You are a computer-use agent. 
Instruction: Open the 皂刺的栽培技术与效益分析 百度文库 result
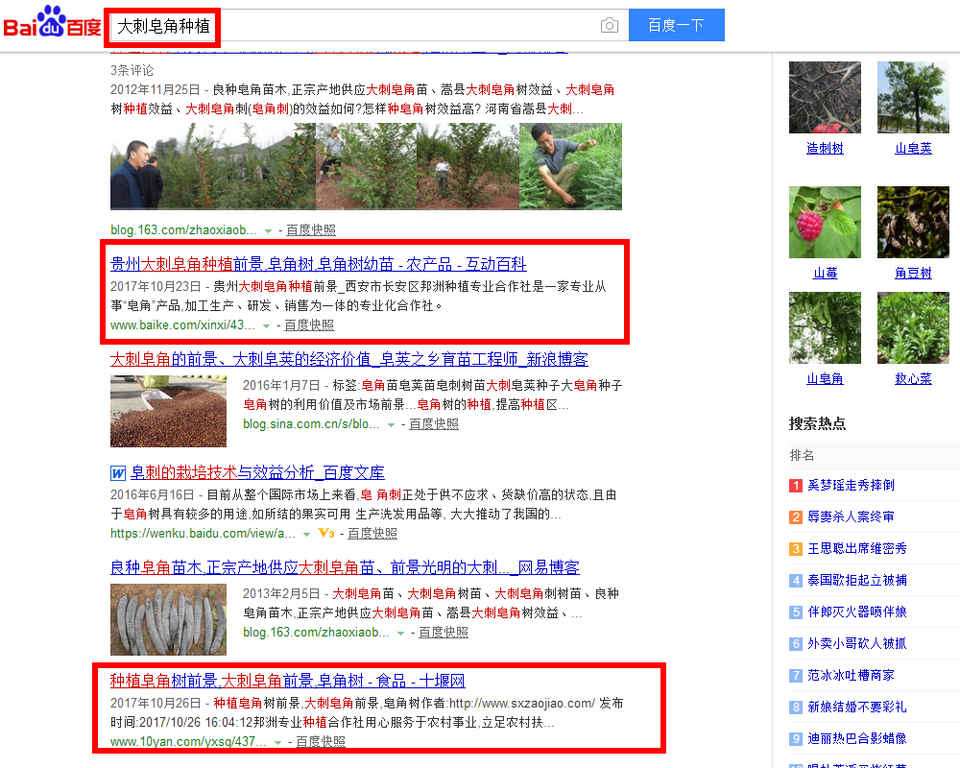[257, 473]
